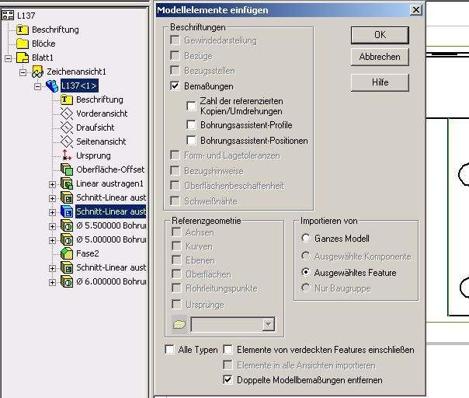
Task: Click the Vorderansicht plane icon
Action: pyautogui.click(x=67, y=113)
